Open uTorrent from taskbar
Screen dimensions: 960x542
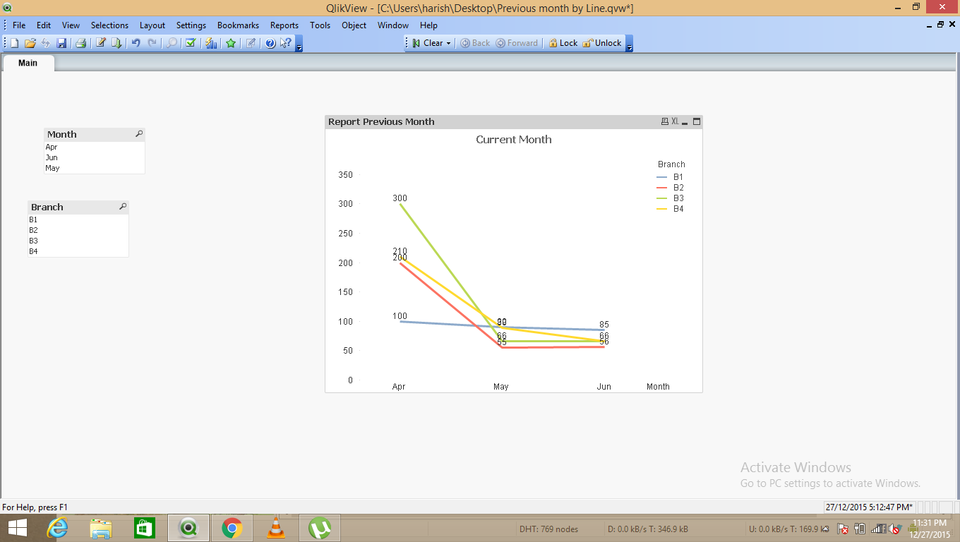(320, 528)
